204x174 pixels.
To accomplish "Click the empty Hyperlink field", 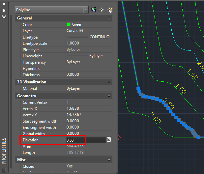I will (x=89, y=68).
